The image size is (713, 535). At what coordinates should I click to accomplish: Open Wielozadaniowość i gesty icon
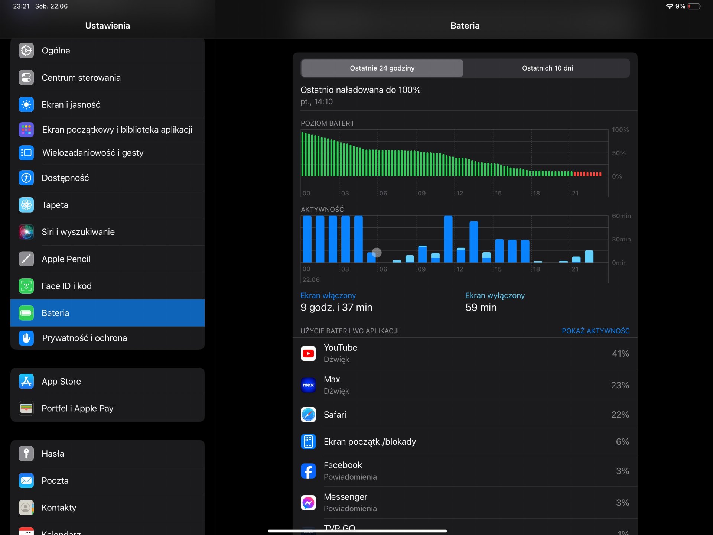point(26,153)
